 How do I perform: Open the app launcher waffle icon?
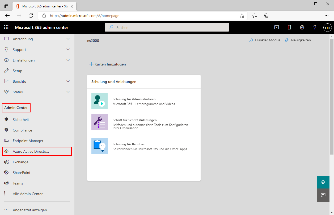(6, 27)
